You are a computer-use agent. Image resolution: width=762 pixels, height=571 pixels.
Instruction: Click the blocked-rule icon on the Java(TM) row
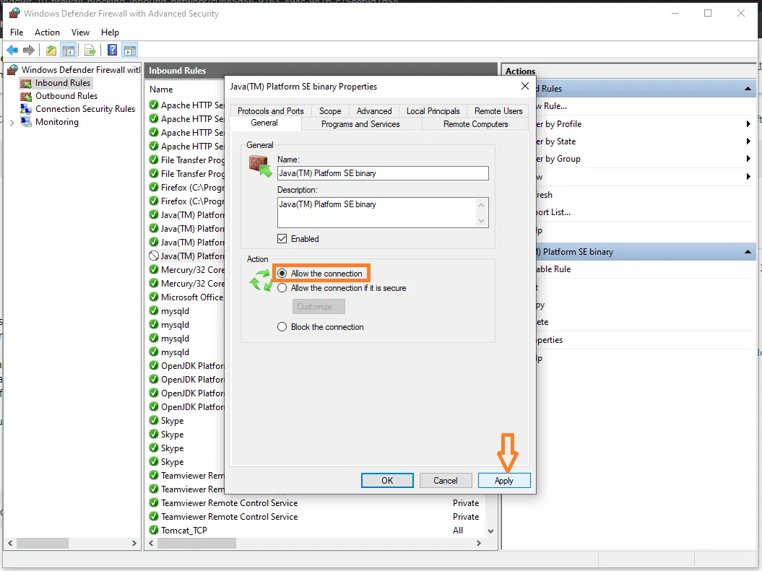click(154, 256)
